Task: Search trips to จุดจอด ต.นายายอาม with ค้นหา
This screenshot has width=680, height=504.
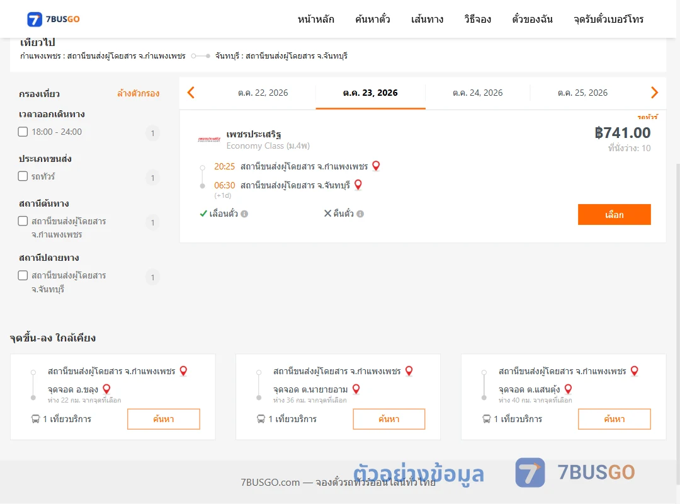Action: click(389, 419)
